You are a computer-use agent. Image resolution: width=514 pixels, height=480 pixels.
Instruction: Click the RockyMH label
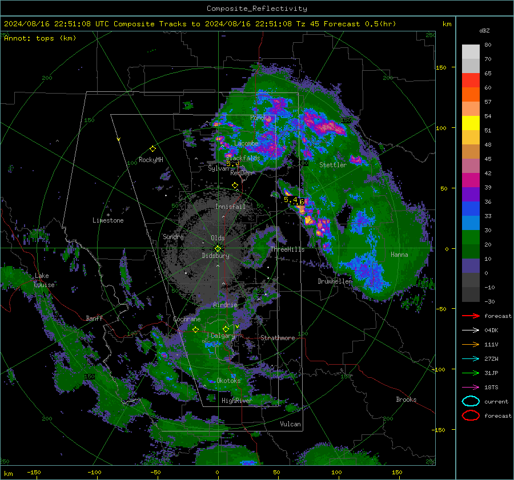[x=151, y=160]
